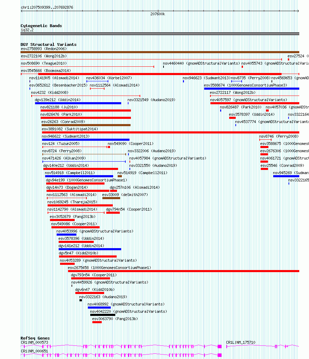Image resolution: width=309 pixels, height=359 pixels.
Task: Click dgv14n73 (Dogan2014) label
Action: coord(67,188)
